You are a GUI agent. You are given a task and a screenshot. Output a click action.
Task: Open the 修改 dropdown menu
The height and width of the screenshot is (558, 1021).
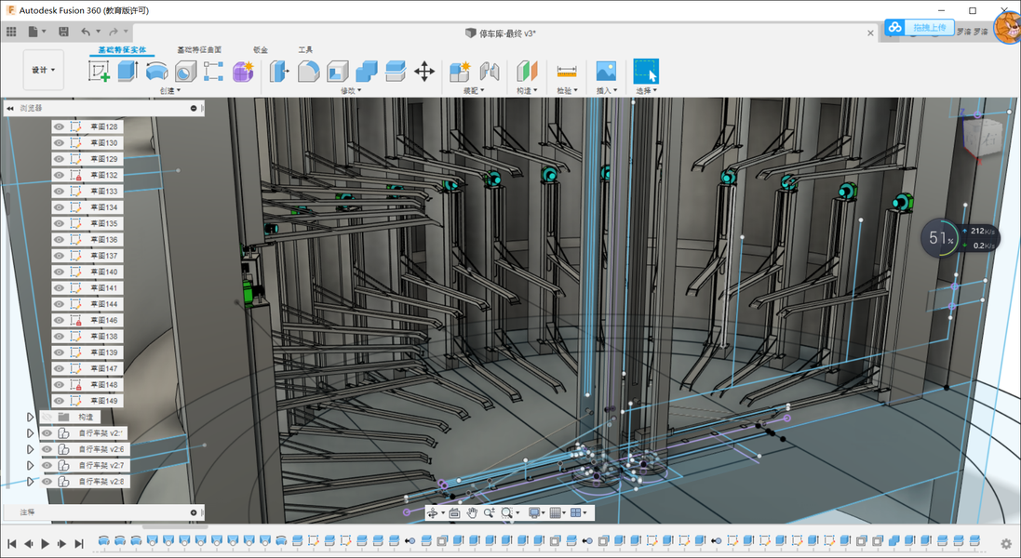(x=351, y=91)
